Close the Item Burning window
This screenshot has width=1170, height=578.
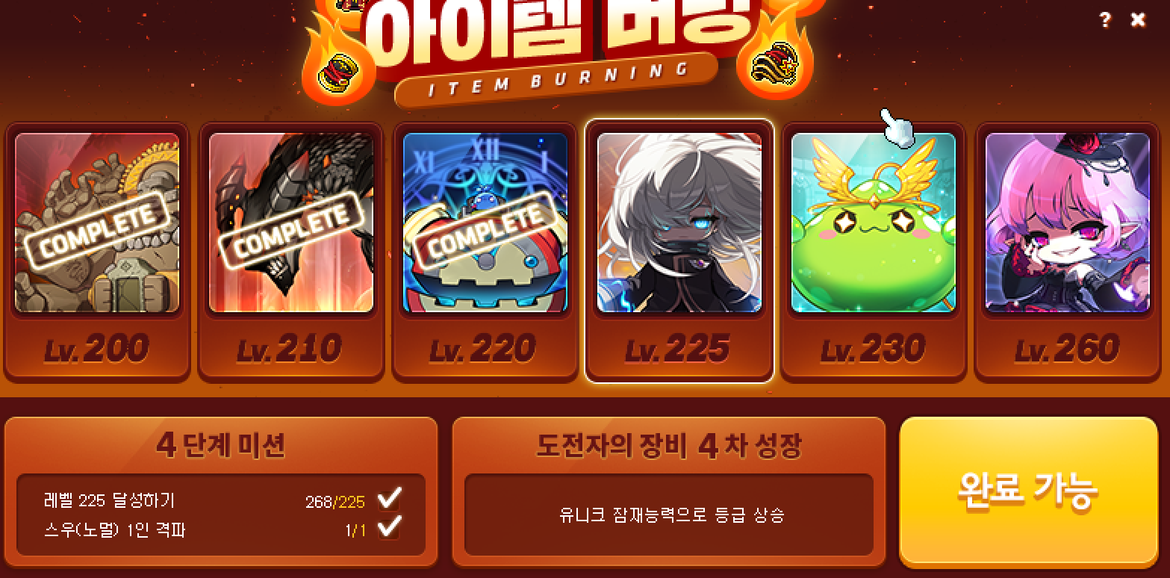pyautogui.click(x=1138, y=20)
